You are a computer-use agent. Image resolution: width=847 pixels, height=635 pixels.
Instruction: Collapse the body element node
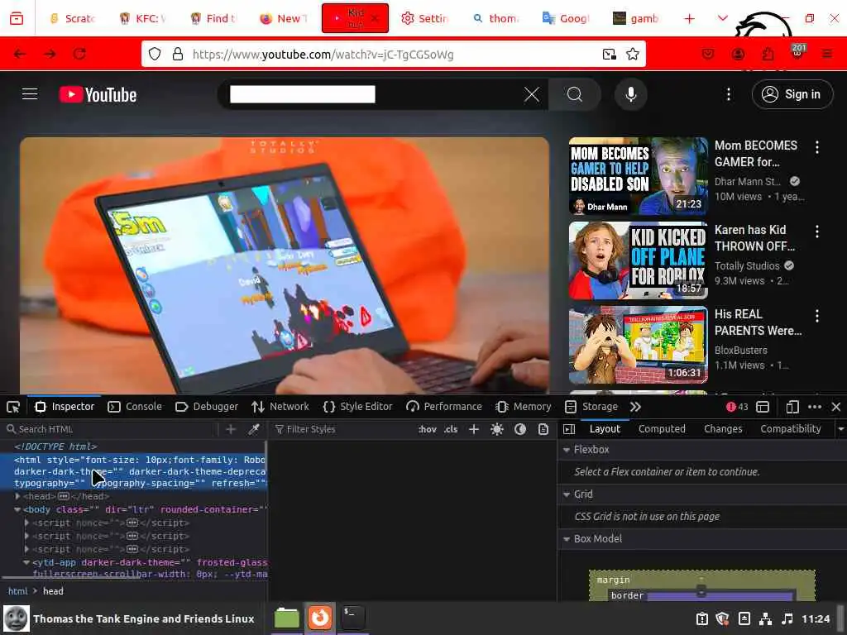[17, 509]
